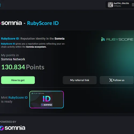Click the X icon on Follow us
The height and width of the screenshot is (134, 134).
coord(111,80)
